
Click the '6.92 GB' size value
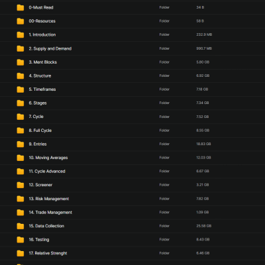(203, 76)
